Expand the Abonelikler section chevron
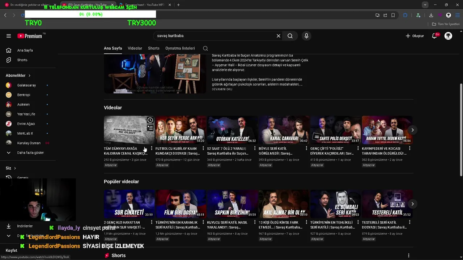Screen dimensions: 463x260 coord(29,75)
